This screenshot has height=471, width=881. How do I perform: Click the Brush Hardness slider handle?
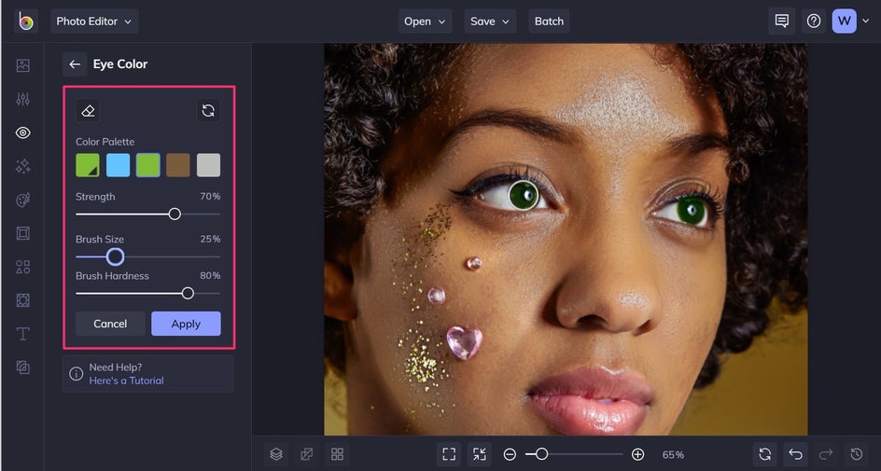(188, 294)
